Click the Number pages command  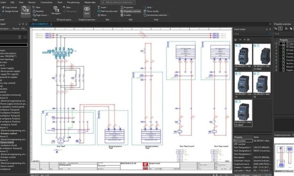(38, 11)
